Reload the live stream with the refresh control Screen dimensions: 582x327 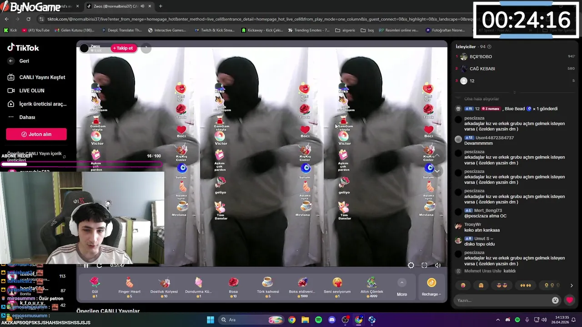[99, 266]
